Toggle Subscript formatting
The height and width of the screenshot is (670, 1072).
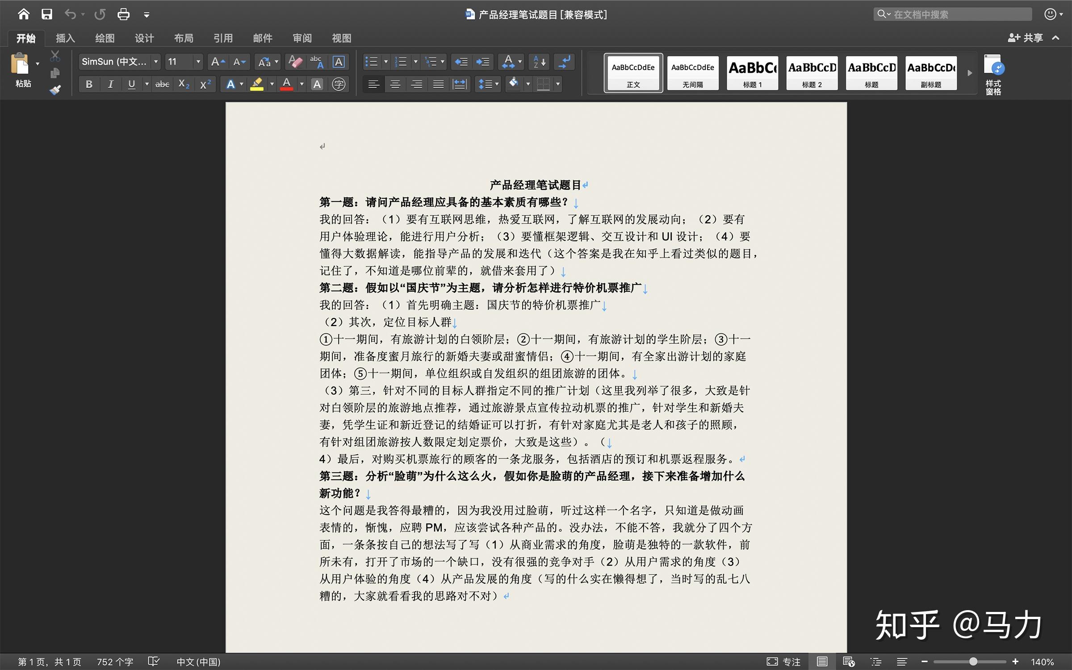(x=184, y=84)
